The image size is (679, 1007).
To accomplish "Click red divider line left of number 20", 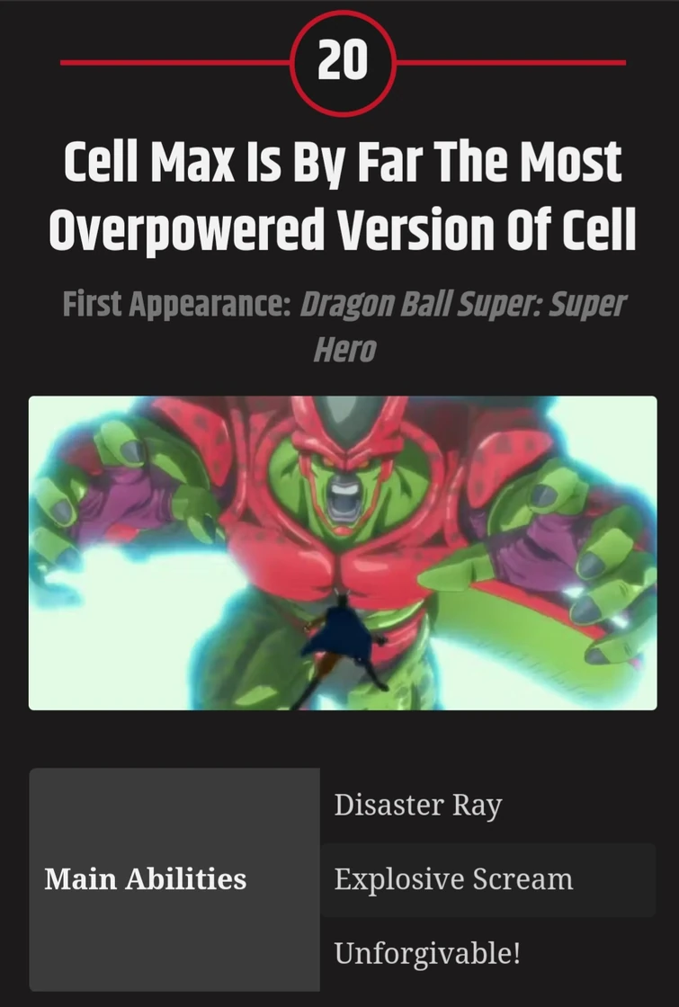I will (175, 62).
